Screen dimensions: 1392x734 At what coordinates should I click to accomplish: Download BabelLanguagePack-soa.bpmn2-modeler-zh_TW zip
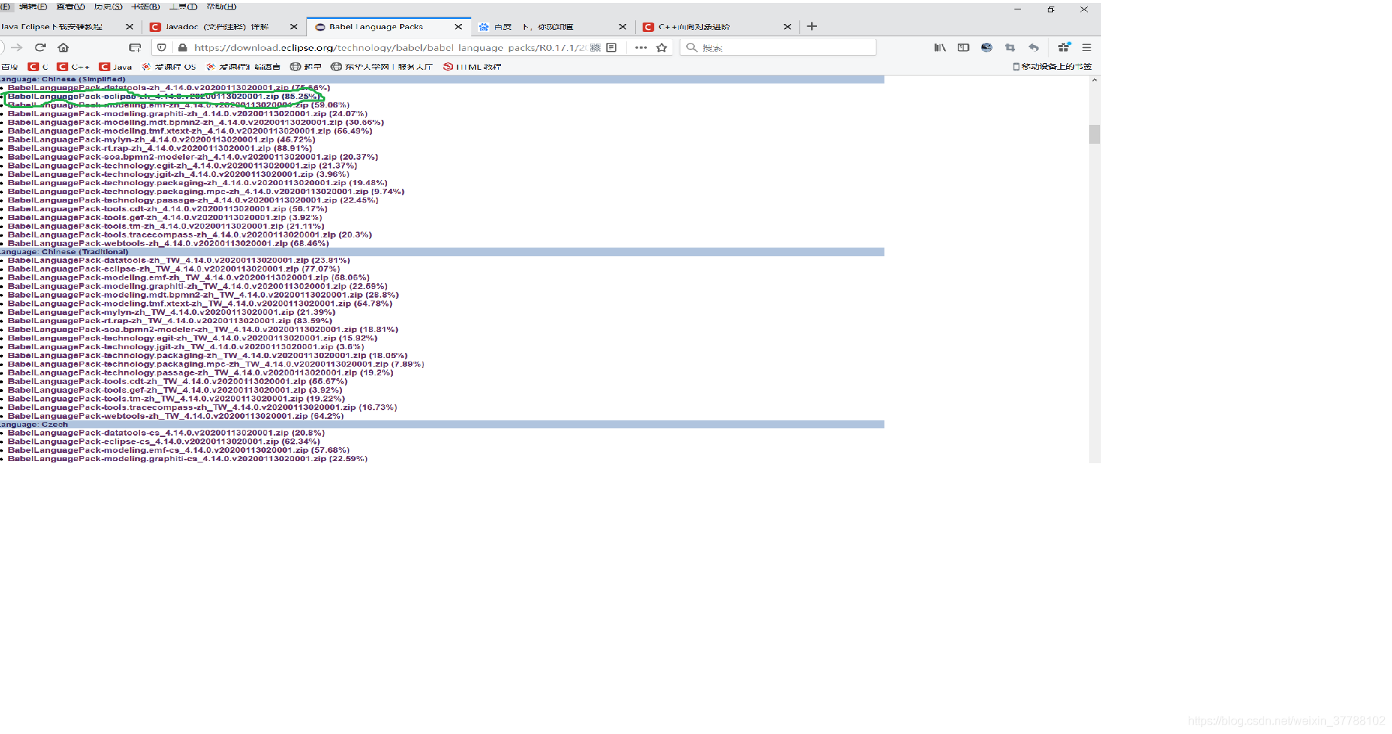(203, 330)
